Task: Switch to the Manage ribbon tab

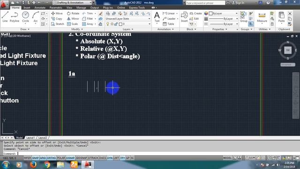Action: [81, 8]
